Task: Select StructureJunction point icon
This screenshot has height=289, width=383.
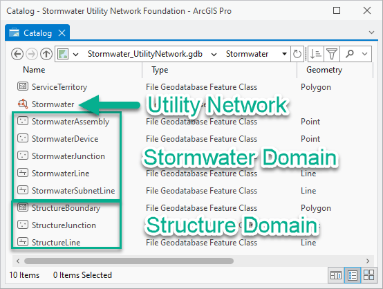Action: [x=23, y=225]
